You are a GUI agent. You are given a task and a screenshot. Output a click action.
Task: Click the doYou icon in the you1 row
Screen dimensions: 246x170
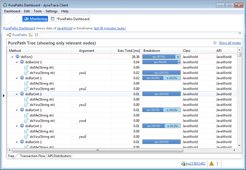click(x=26, y=73)
